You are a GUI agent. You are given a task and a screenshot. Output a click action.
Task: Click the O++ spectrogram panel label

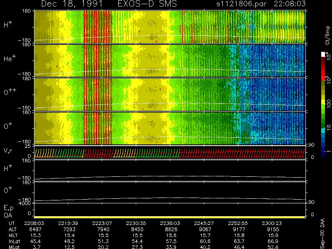pos(10,92)
